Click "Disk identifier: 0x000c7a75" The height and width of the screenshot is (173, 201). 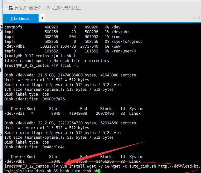pos(35,99)
